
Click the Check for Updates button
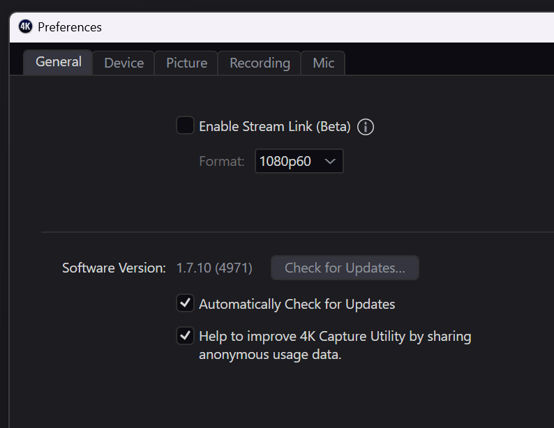point(345,268)
